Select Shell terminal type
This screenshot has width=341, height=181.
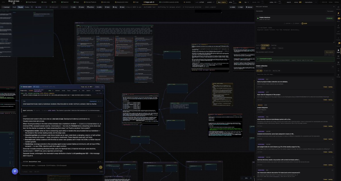pos(14,7)
